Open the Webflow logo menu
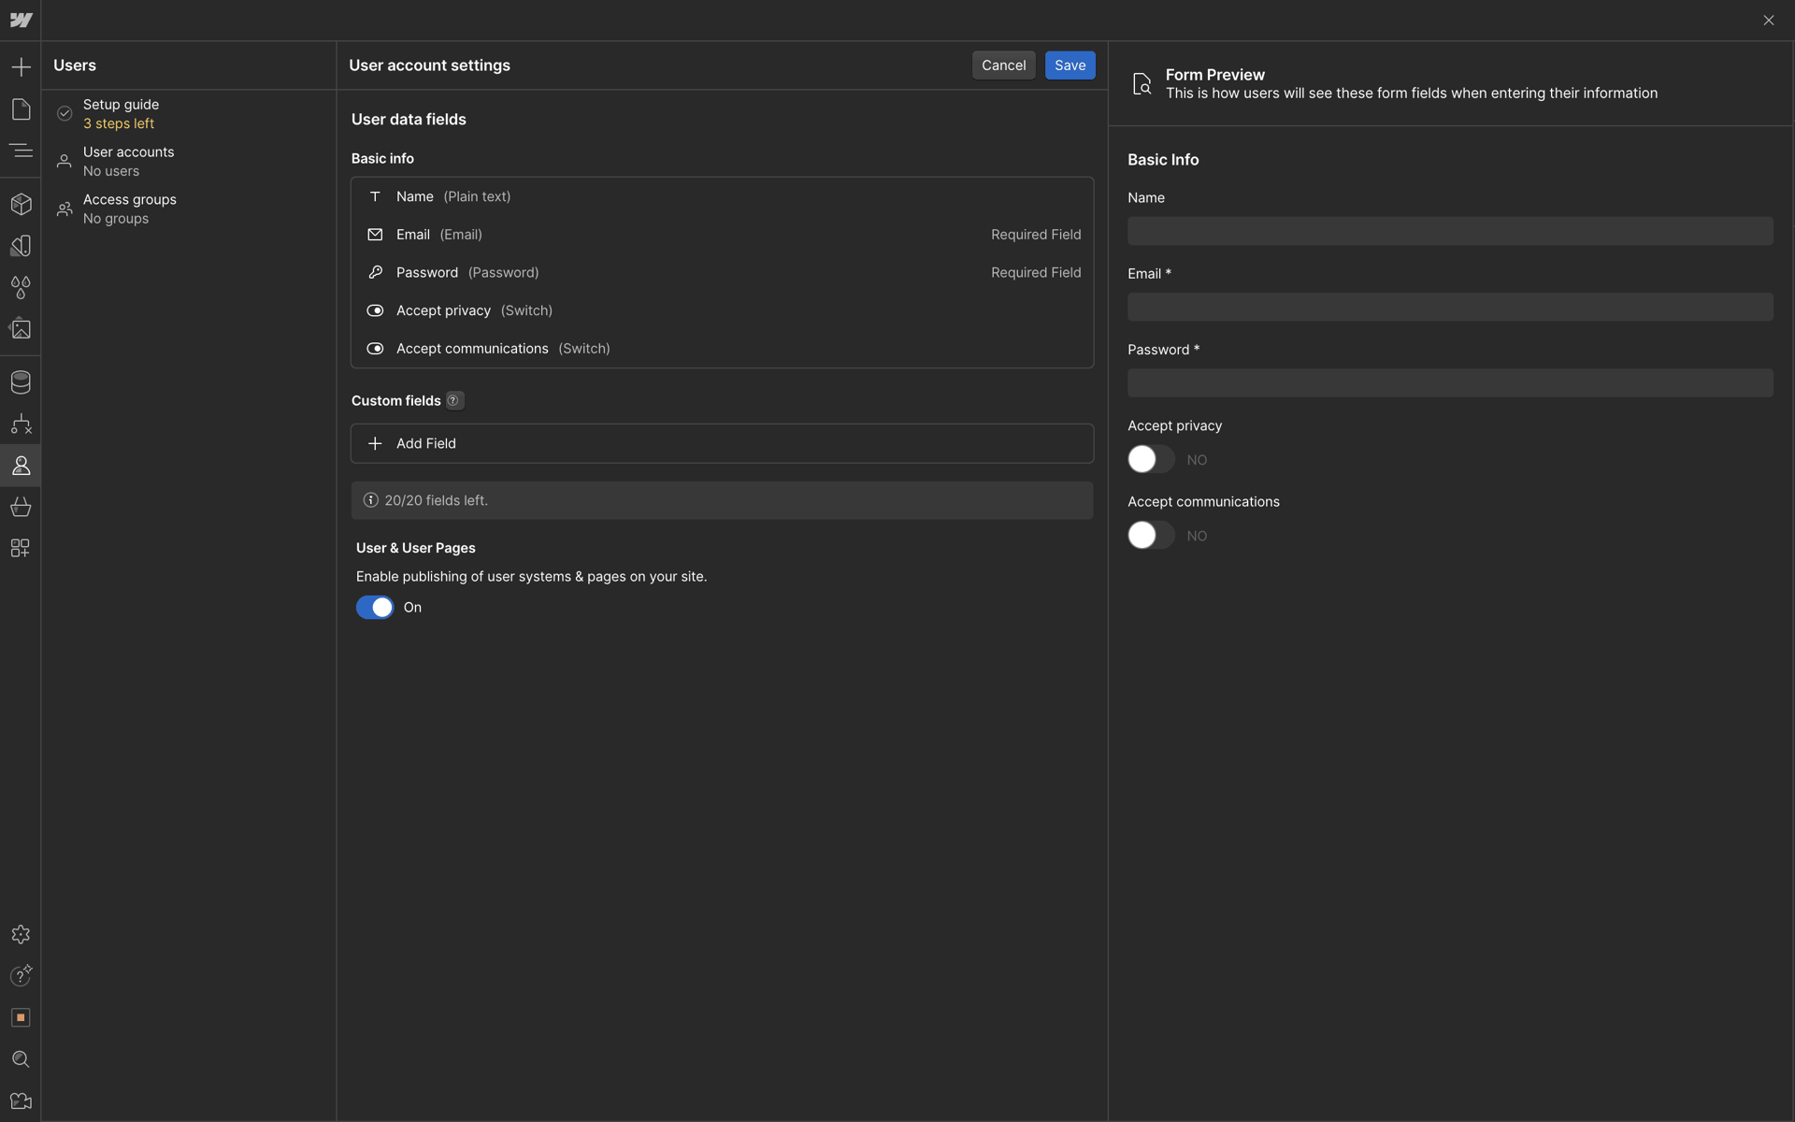Image resolution: width=1795 pixels, height=1122 pixels. click(x=21, y=20)
